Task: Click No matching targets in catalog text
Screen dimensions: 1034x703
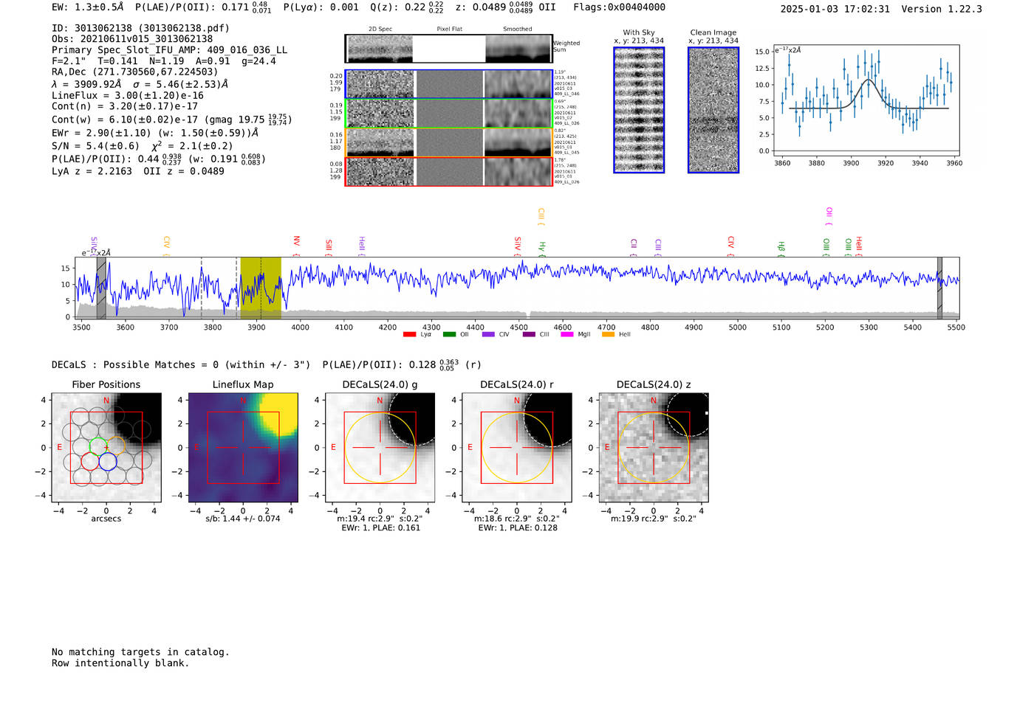Action: (140, 652)
